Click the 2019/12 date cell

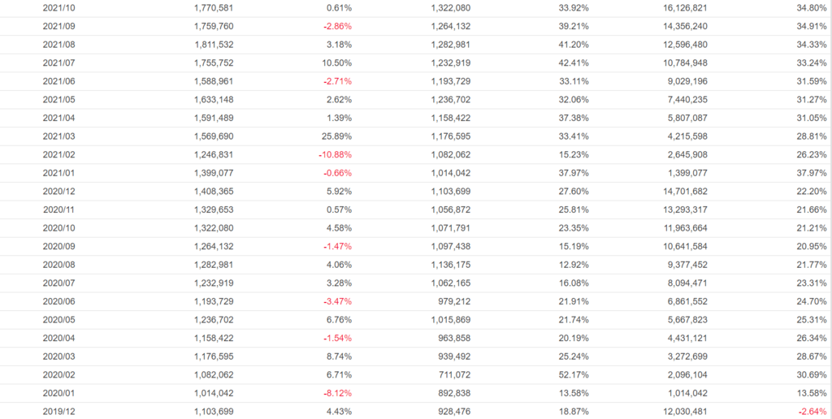pyautogui.click(x=58, y=412)
